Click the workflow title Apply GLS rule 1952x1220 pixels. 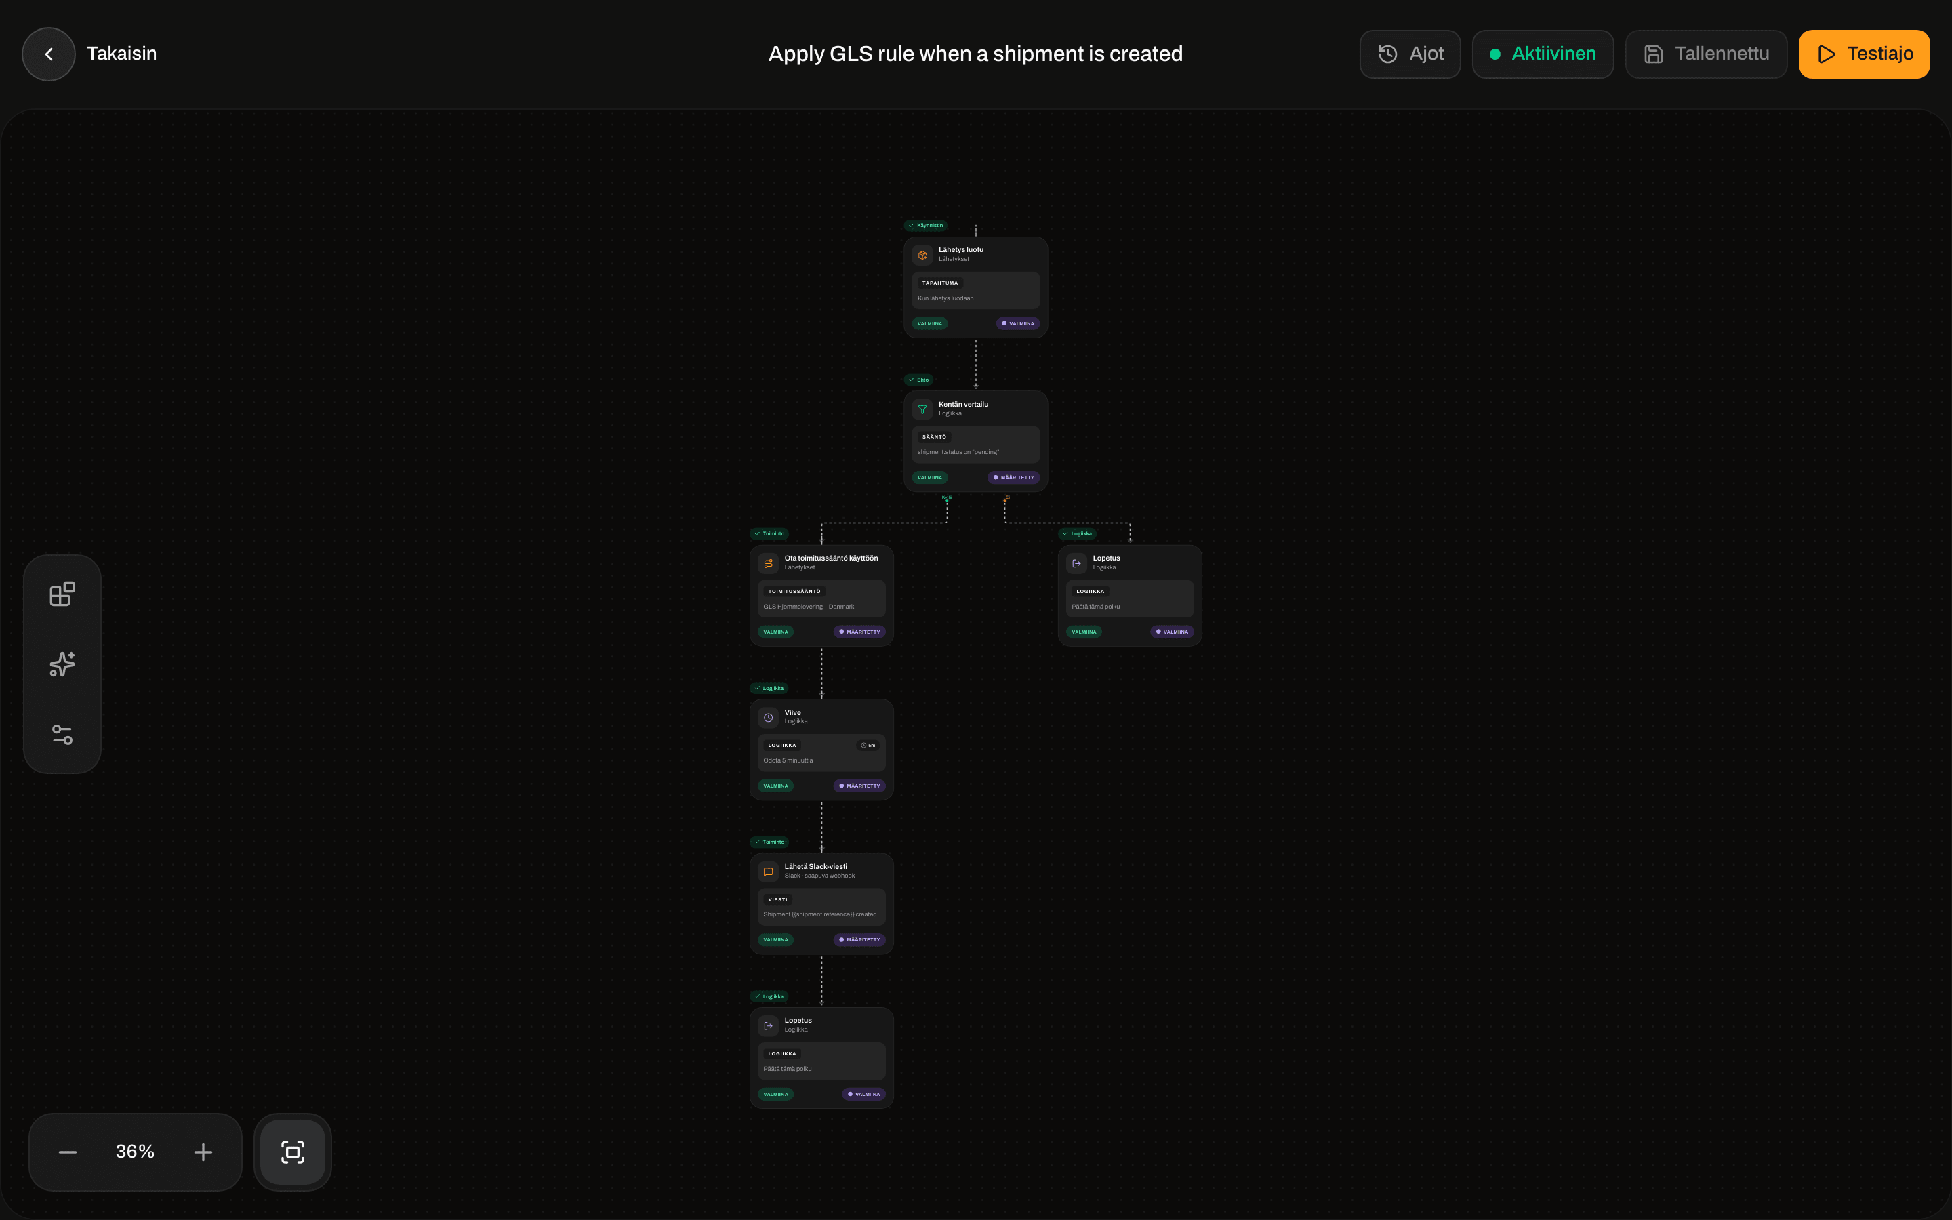click(x=975, y=54)
